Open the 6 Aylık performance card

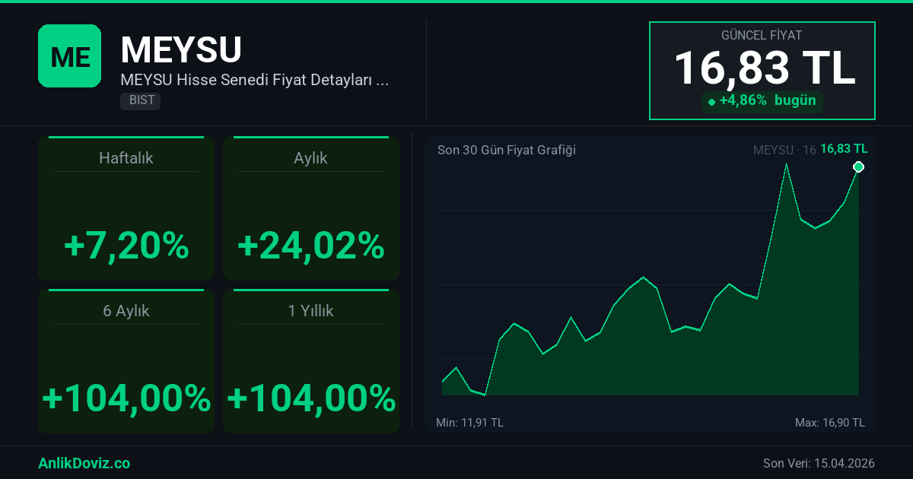[126, 361]
